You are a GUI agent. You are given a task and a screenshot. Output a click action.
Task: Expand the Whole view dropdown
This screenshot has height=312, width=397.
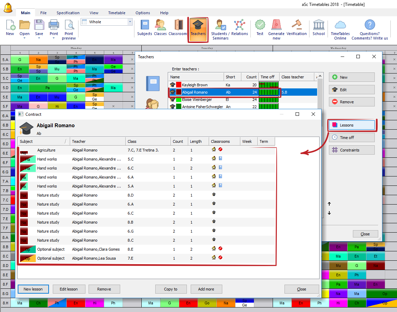pyautogui.click(x=130, y=22)
